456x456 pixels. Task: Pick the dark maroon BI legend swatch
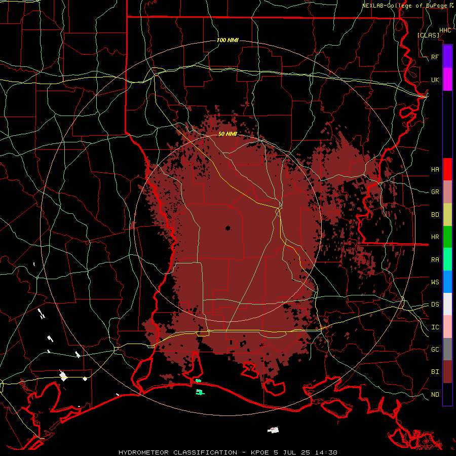447,372
